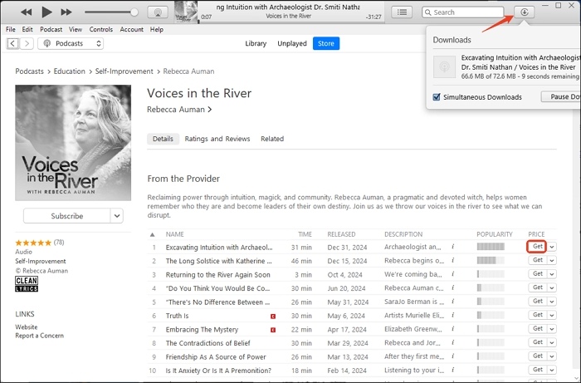Switch to the Library tab
The height and width of the screenshot is (383, 581).
pyautogui.click(x=256, y=43)
